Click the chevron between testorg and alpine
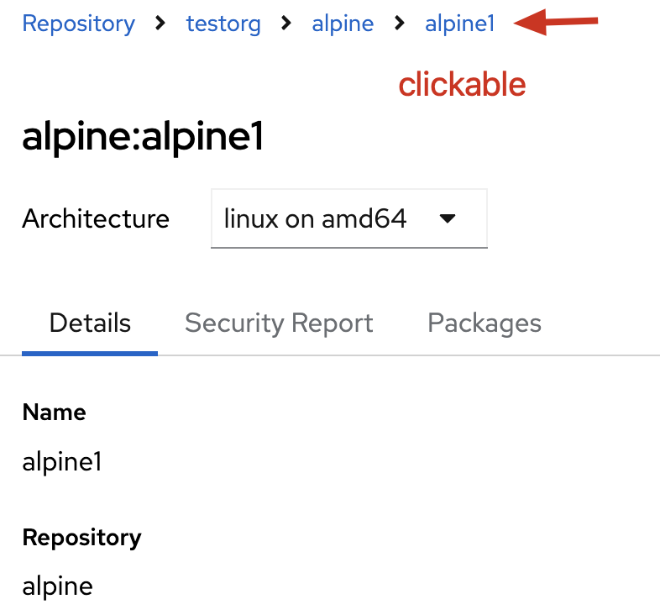Screen dimensions: 660x615 (286, 24)
